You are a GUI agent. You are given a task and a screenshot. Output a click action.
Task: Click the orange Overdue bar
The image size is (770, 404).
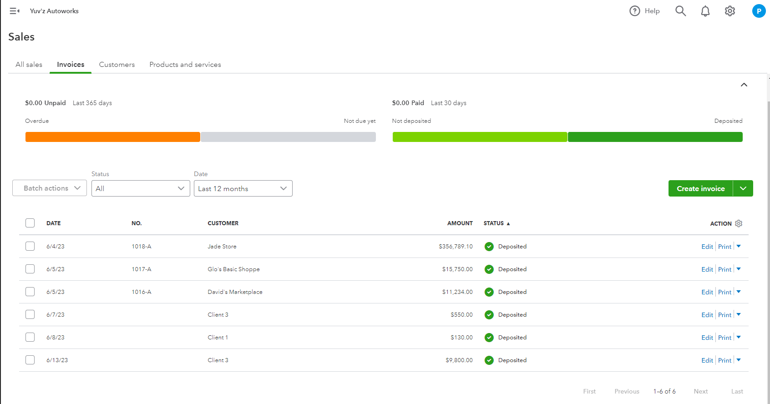pyautogui.click(x=113, y=137)
